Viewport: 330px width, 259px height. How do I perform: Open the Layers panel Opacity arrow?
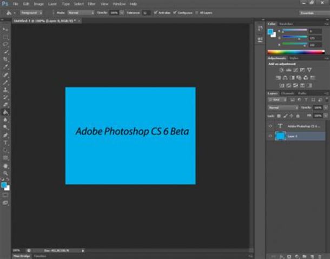326,108
